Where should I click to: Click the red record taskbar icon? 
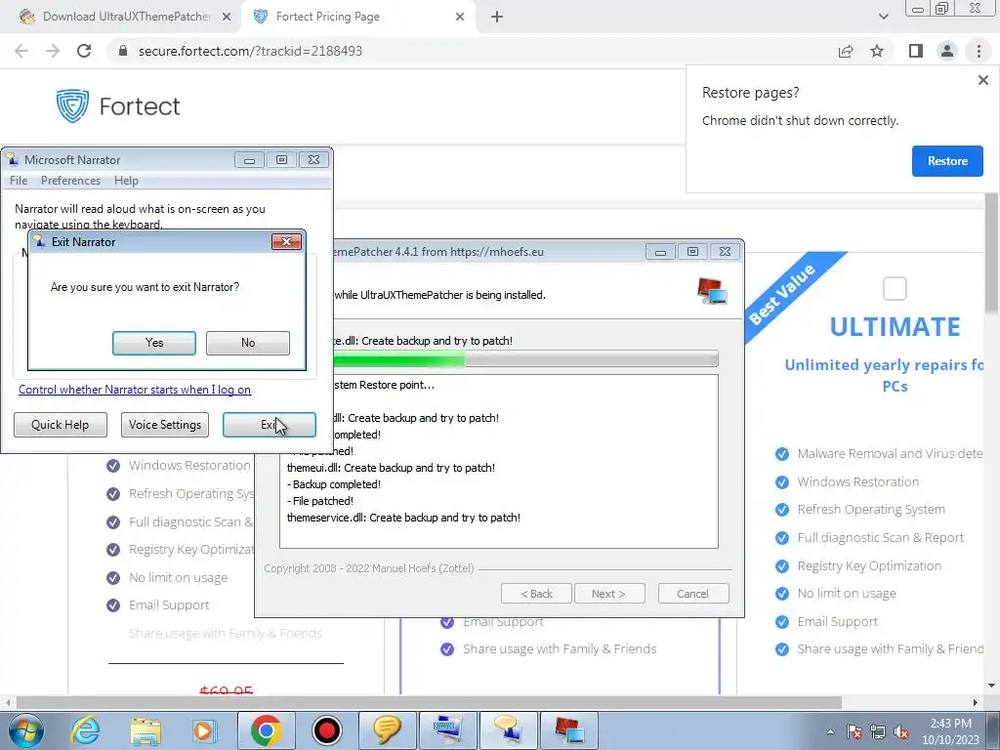326,730
